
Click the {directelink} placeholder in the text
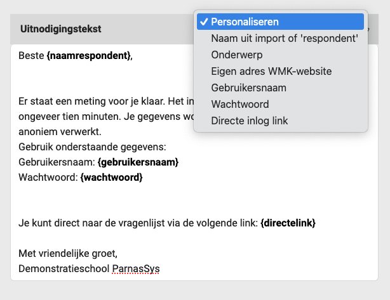point(288,223)
